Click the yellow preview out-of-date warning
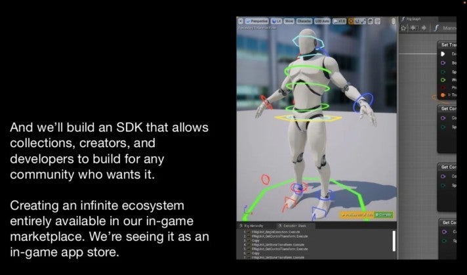The height and width of the screenshot is (275, 467). coord(357,215)
